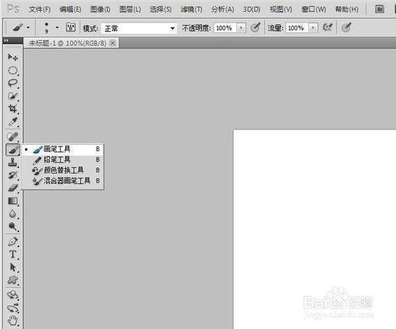Select the Elliptical Marquee tool
The image size is (396, 329).
tap(13, 70)
